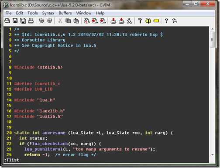Click the "lua.h" include string
The height and width of the screenshot is (168, 220).
(x=46, y=100)
